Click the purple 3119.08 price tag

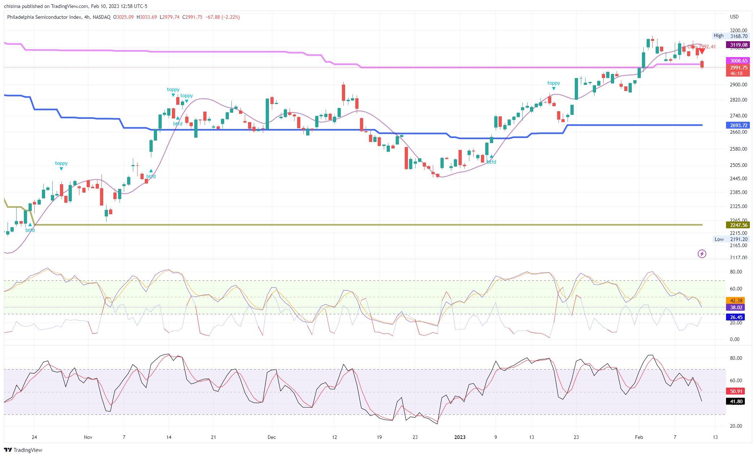coord(738,45)
